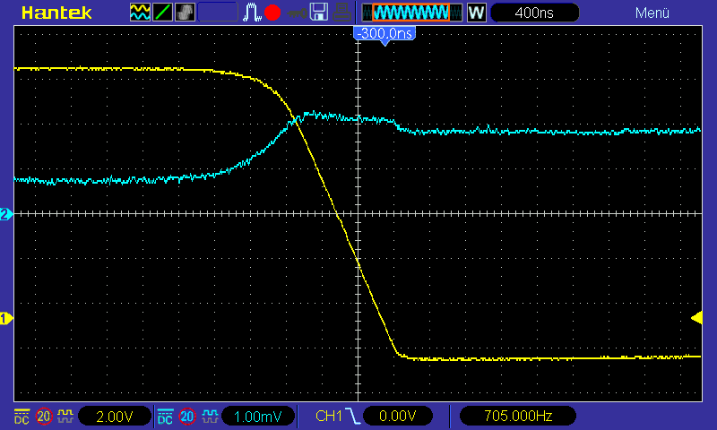The height and width of the screenshot is (430, 717).
Task: Click the grayed-out key lock icon
Action: pyautogui.click(x=297, y=13)
